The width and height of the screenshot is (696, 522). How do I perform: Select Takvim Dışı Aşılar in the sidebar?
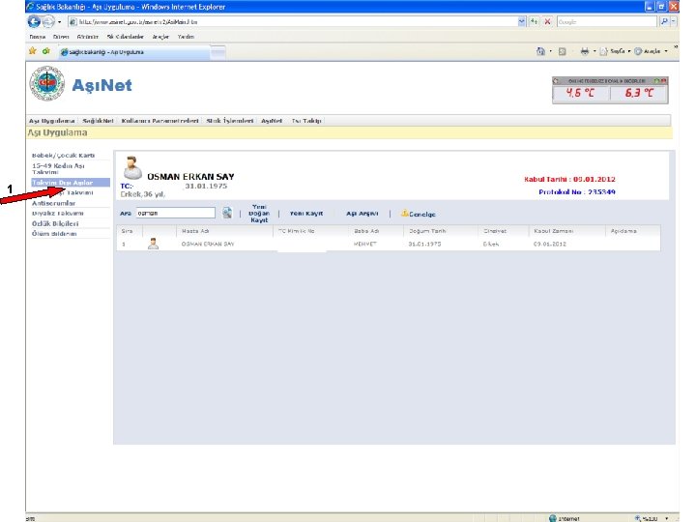tap(71, 183)
